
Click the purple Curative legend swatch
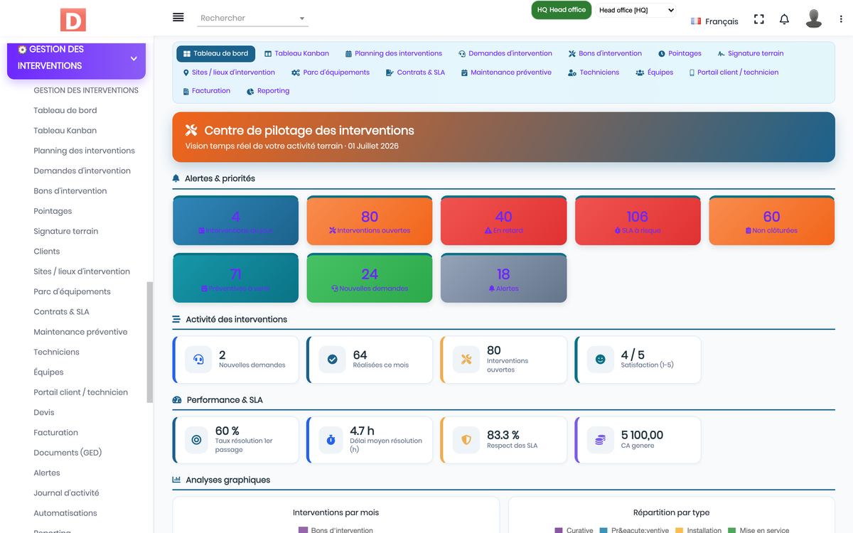point(559,530)
